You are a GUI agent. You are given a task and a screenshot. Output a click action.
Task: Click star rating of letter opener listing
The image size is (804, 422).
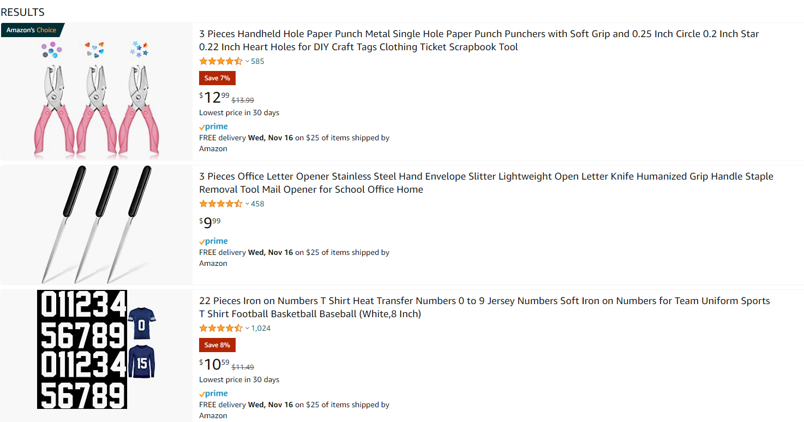click(x=221, y=204)
